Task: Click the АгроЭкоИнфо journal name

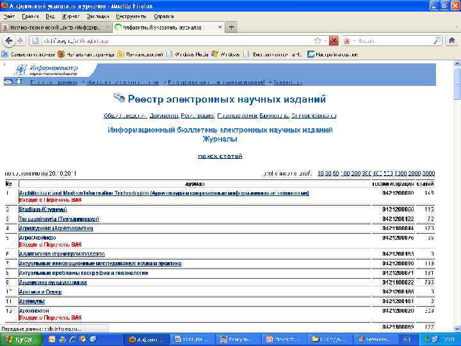Action: 37,238
